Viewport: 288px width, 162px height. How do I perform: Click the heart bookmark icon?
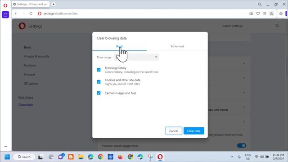(258, 13)
